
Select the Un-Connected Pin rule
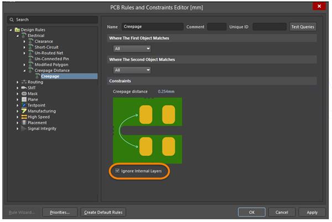click(51, 59)
